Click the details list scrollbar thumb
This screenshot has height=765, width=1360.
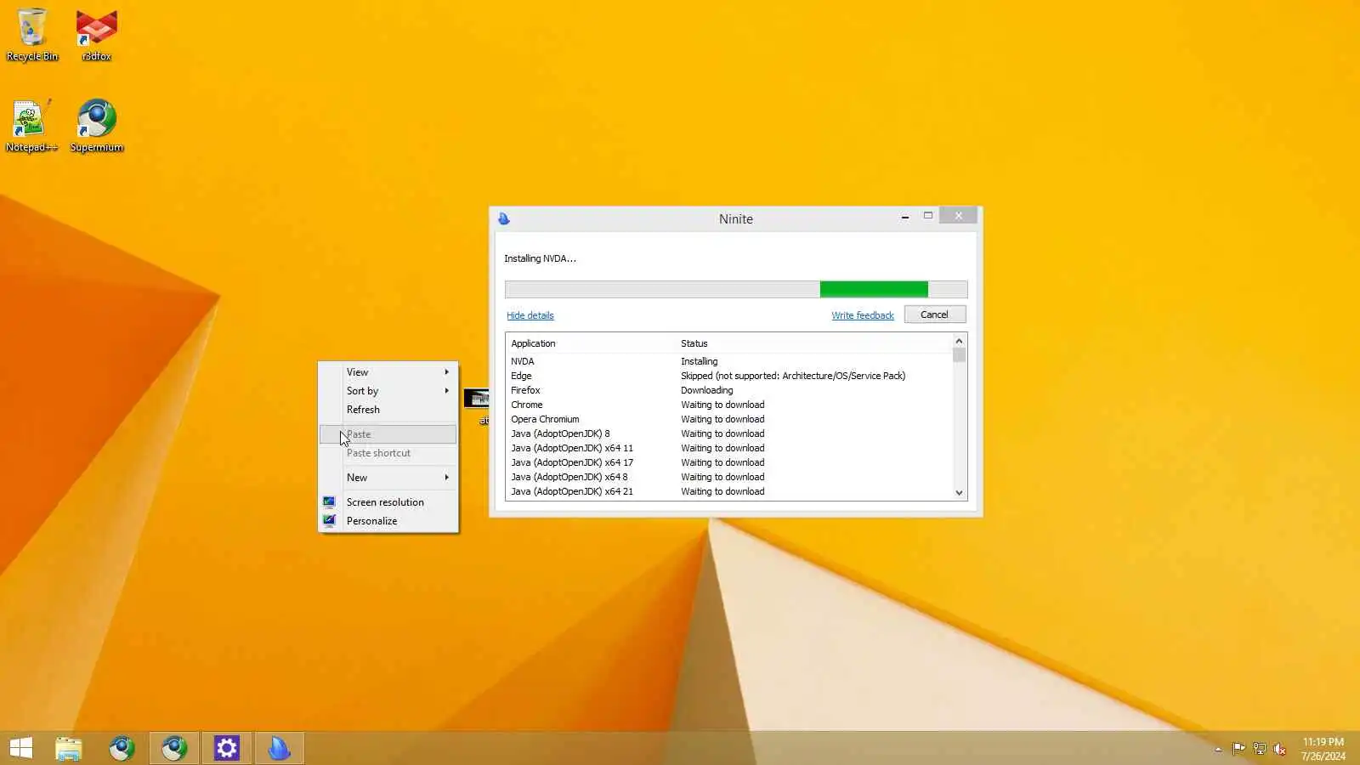coord(959,355)
